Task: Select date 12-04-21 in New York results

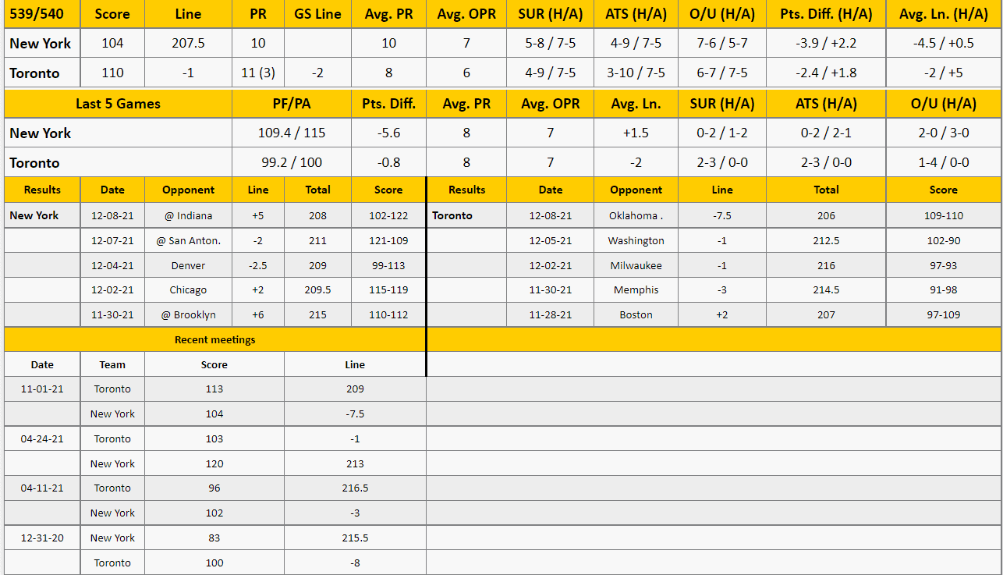Action: pyautogui.click(x=112, y=266)
